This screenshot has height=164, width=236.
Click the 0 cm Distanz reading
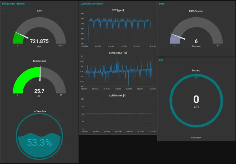pyautogui.click(x=196, y=99)
